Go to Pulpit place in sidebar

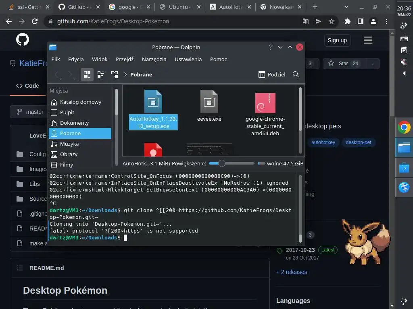pyautogui.click(x=80, y=113)
